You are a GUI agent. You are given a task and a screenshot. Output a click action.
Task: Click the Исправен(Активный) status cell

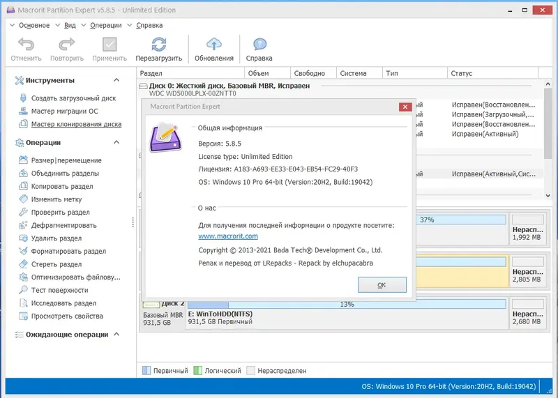tap(485, 134)
